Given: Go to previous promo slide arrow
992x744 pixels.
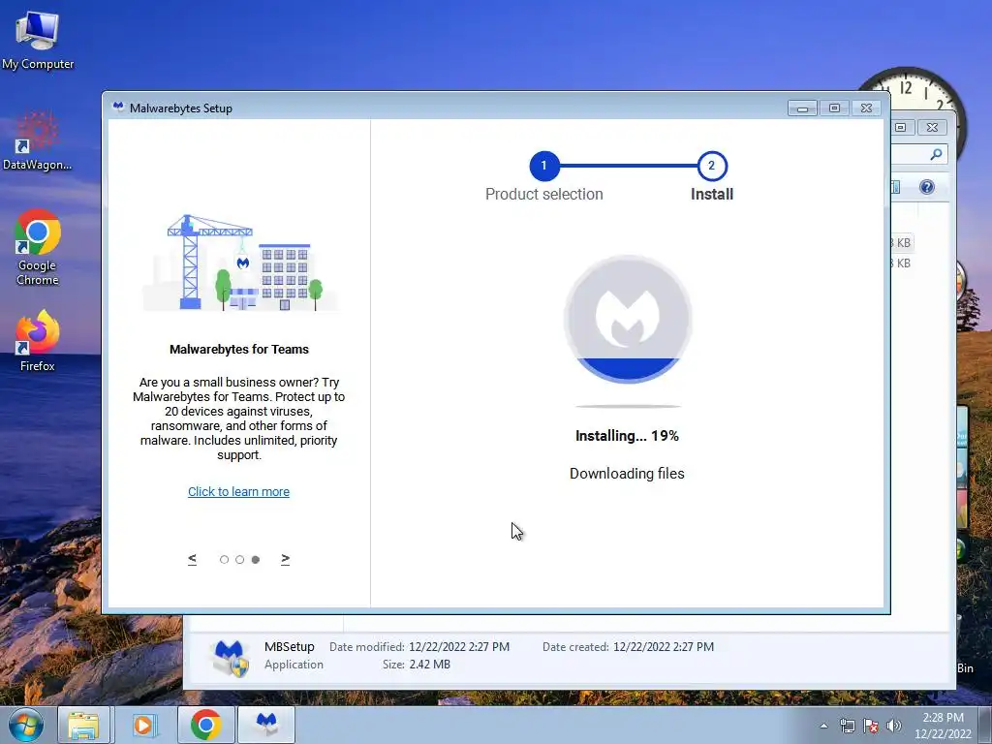Looking at the screenshot, I should coord(193,559).
